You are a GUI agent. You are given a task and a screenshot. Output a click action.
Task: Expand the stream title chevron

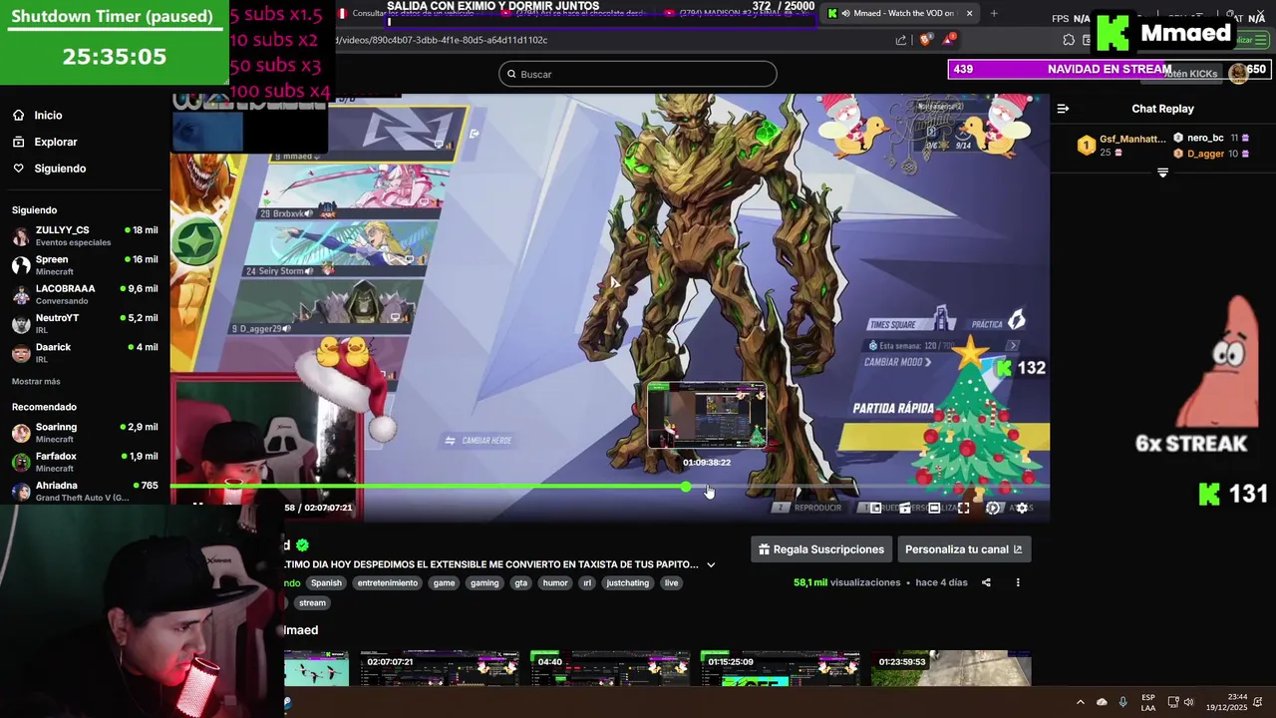pyautogui.click(x=711, y=564)
